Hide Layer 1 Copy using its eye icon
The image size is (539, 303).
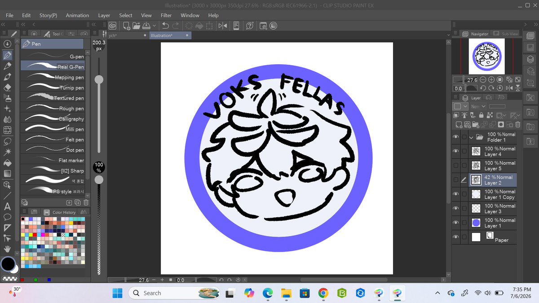[x=456, y=194]
